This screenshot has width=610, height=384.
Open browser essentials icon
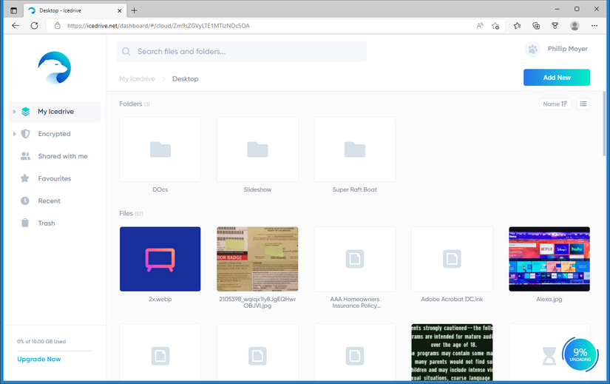click(x=555, y=26)
